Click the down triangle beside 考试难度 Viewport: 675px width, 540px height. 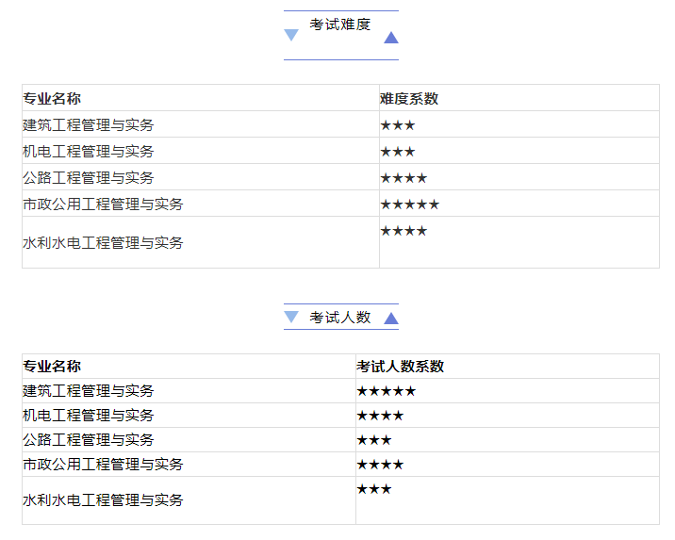pos(291,35)
